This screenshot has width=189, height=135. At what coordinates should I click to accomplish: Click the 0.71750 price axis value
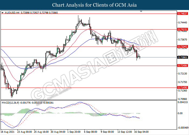click(183, 82)
